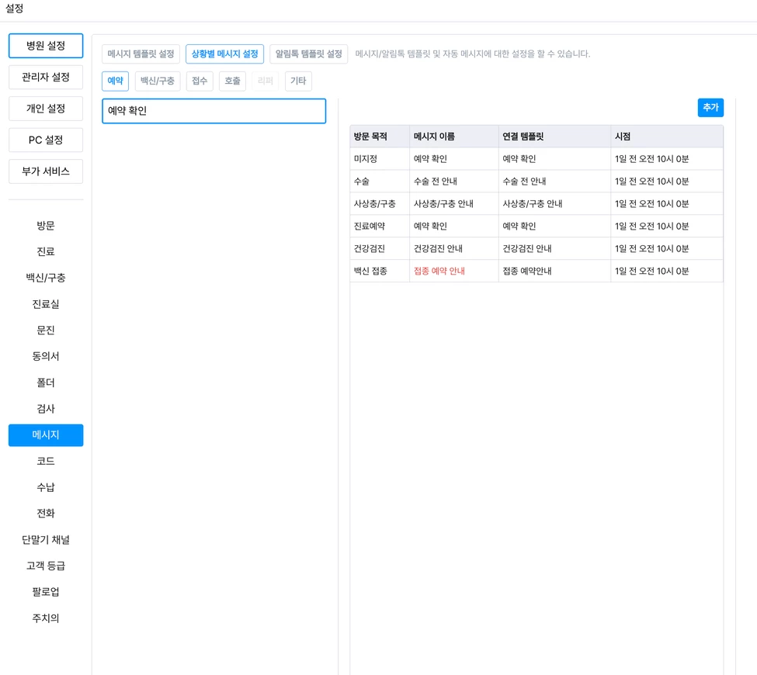
Task: Open PC 설정 settings
Action: point(46,140)
